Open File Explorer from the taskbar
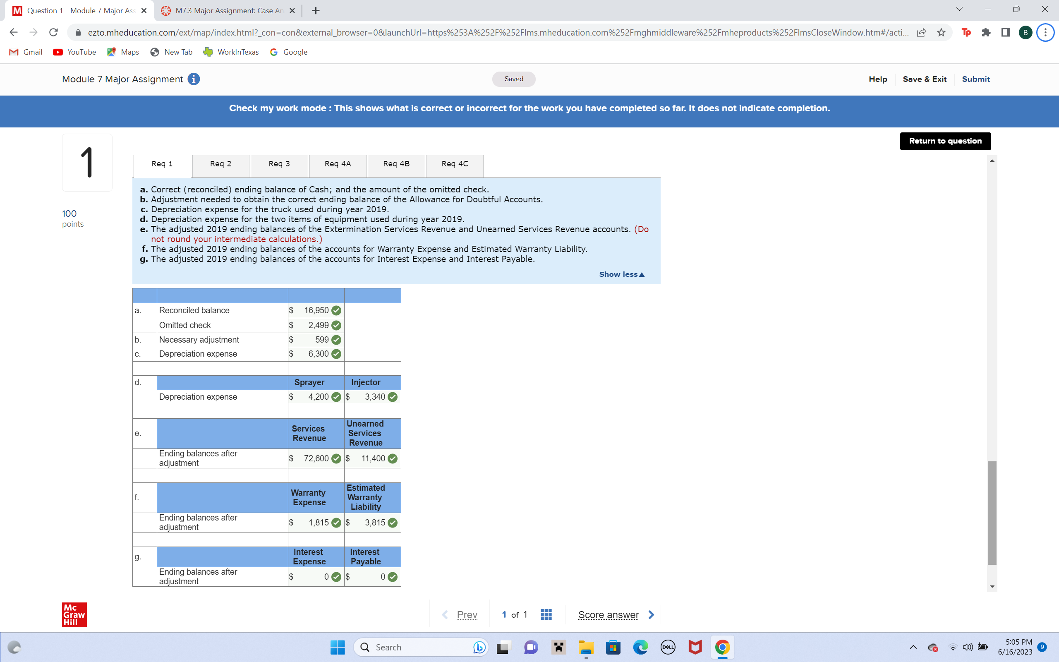This screenshot has height=662, width=1059. click(x=586, y=647)
